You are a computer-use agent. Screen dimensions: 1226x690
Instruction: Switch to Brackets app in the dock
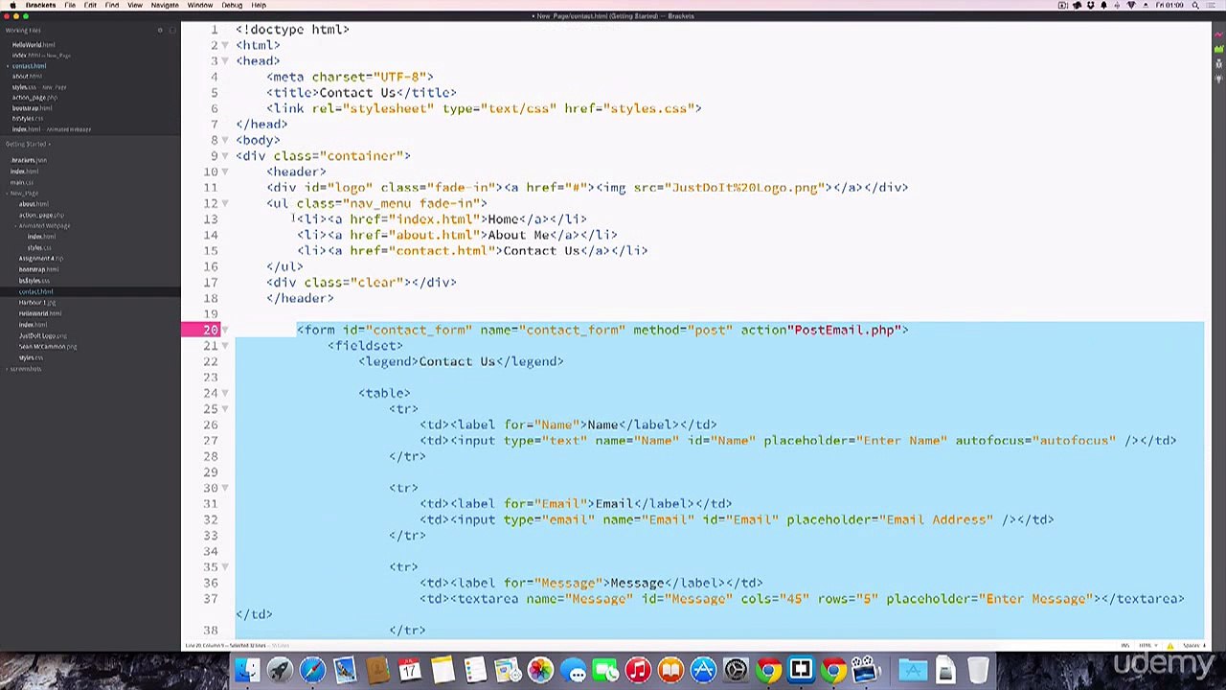tap(801, 670)
